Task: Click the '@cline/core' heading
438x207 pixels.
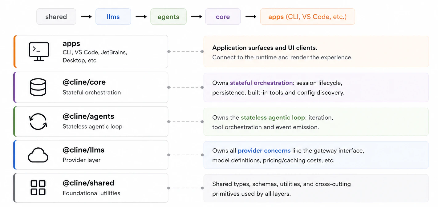Action: coord(84,82)
